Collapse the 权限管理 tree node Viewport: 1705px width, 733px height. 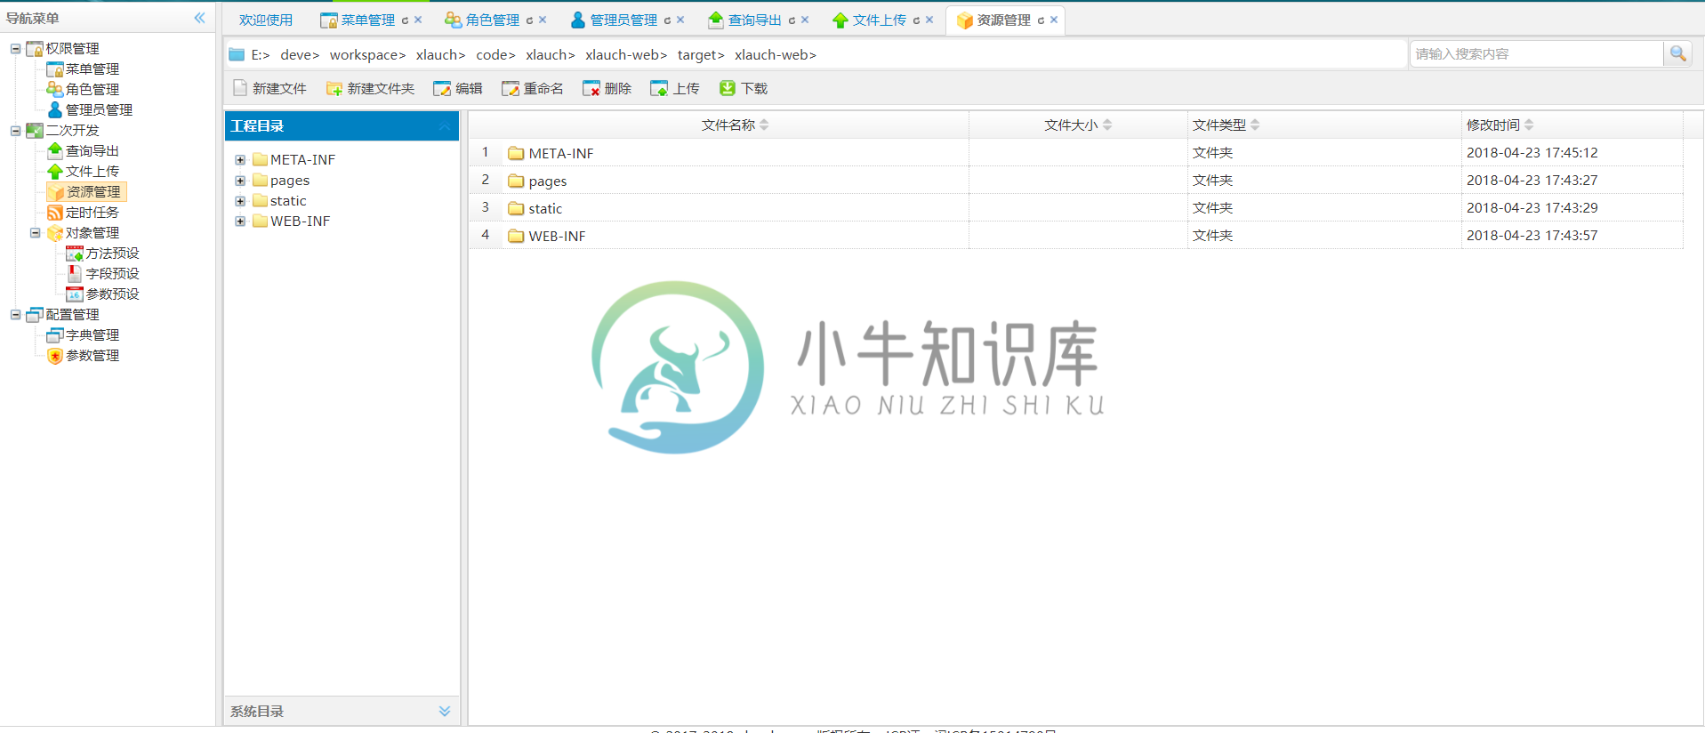[15, 48]
